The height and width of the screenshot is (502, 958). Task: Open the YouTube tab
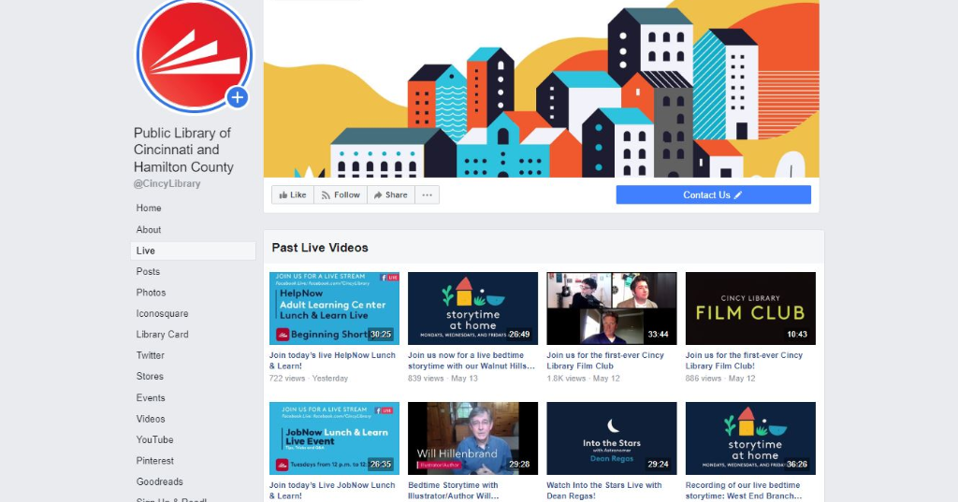pos(154,439)
